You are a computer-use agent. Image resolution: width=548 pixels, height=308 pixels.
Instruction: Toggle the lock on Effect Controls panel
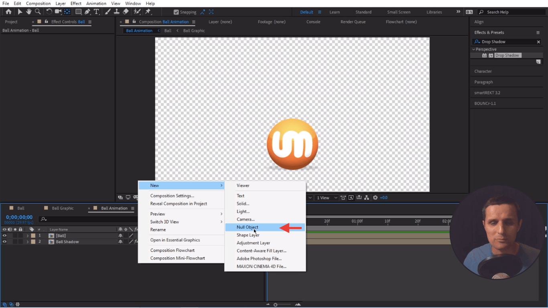[x=46, y=22]
